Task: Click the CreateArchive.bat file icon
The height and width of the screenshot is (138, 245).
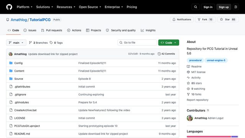Action: coord(11,110)
